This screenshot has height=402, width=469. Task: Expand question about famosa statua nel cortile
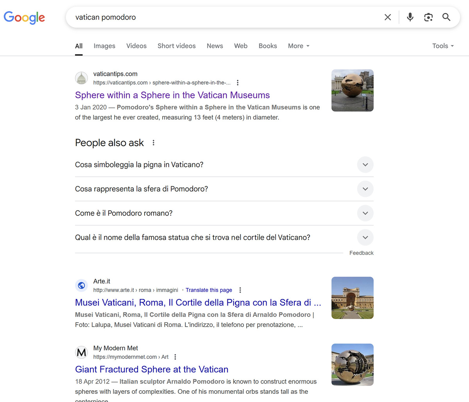click(224, 238)
